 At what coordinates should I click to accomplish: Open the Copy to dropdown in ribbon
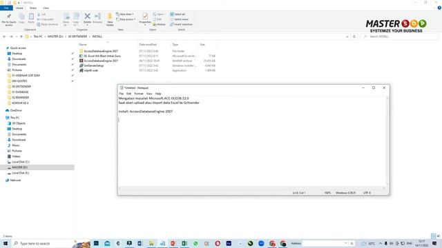(76, 19)
